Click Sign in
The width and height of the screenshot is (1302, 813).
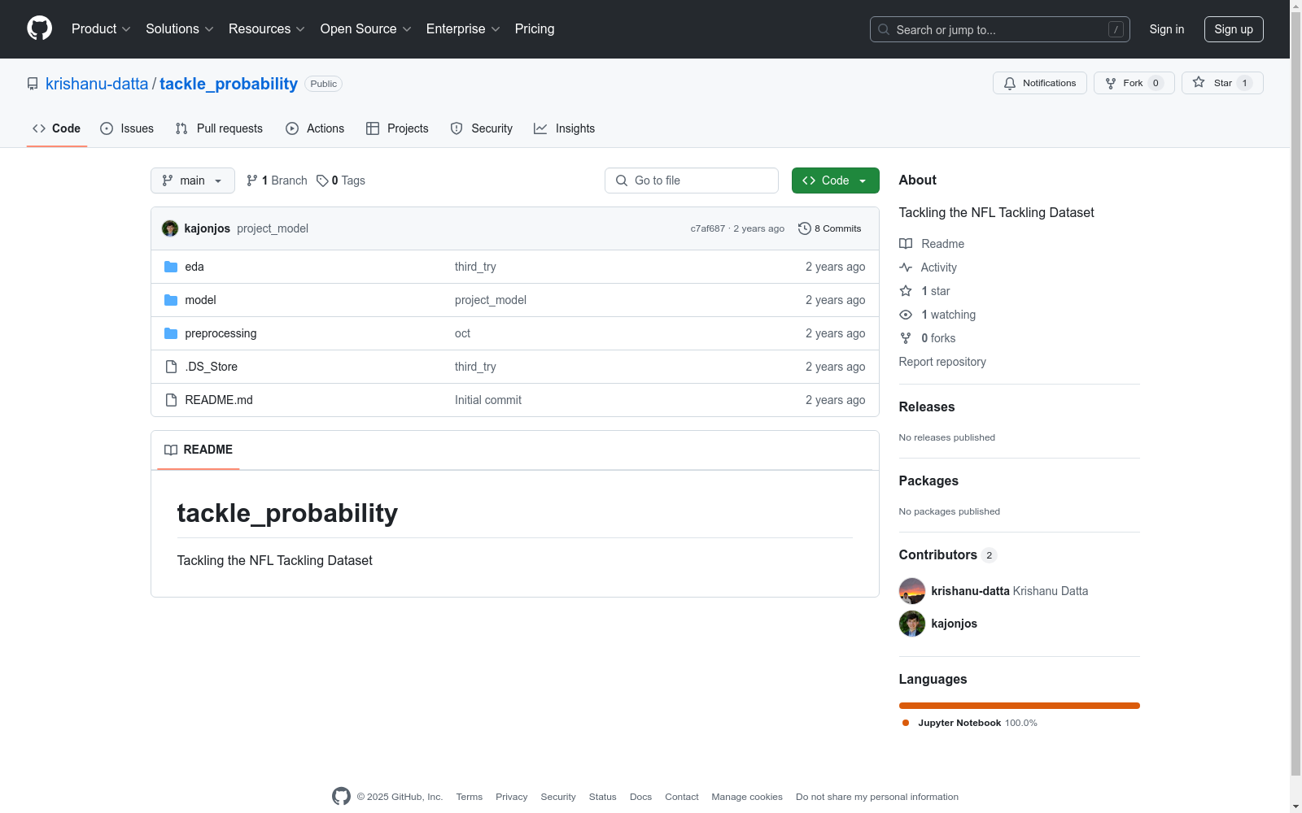coord(1167,29)
